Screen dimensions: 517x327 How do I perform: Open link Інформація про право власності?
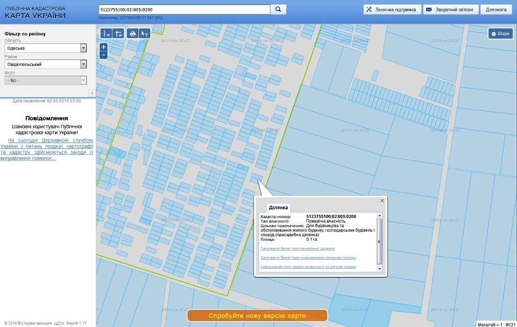pyautogui.click(x=308, y=267)
